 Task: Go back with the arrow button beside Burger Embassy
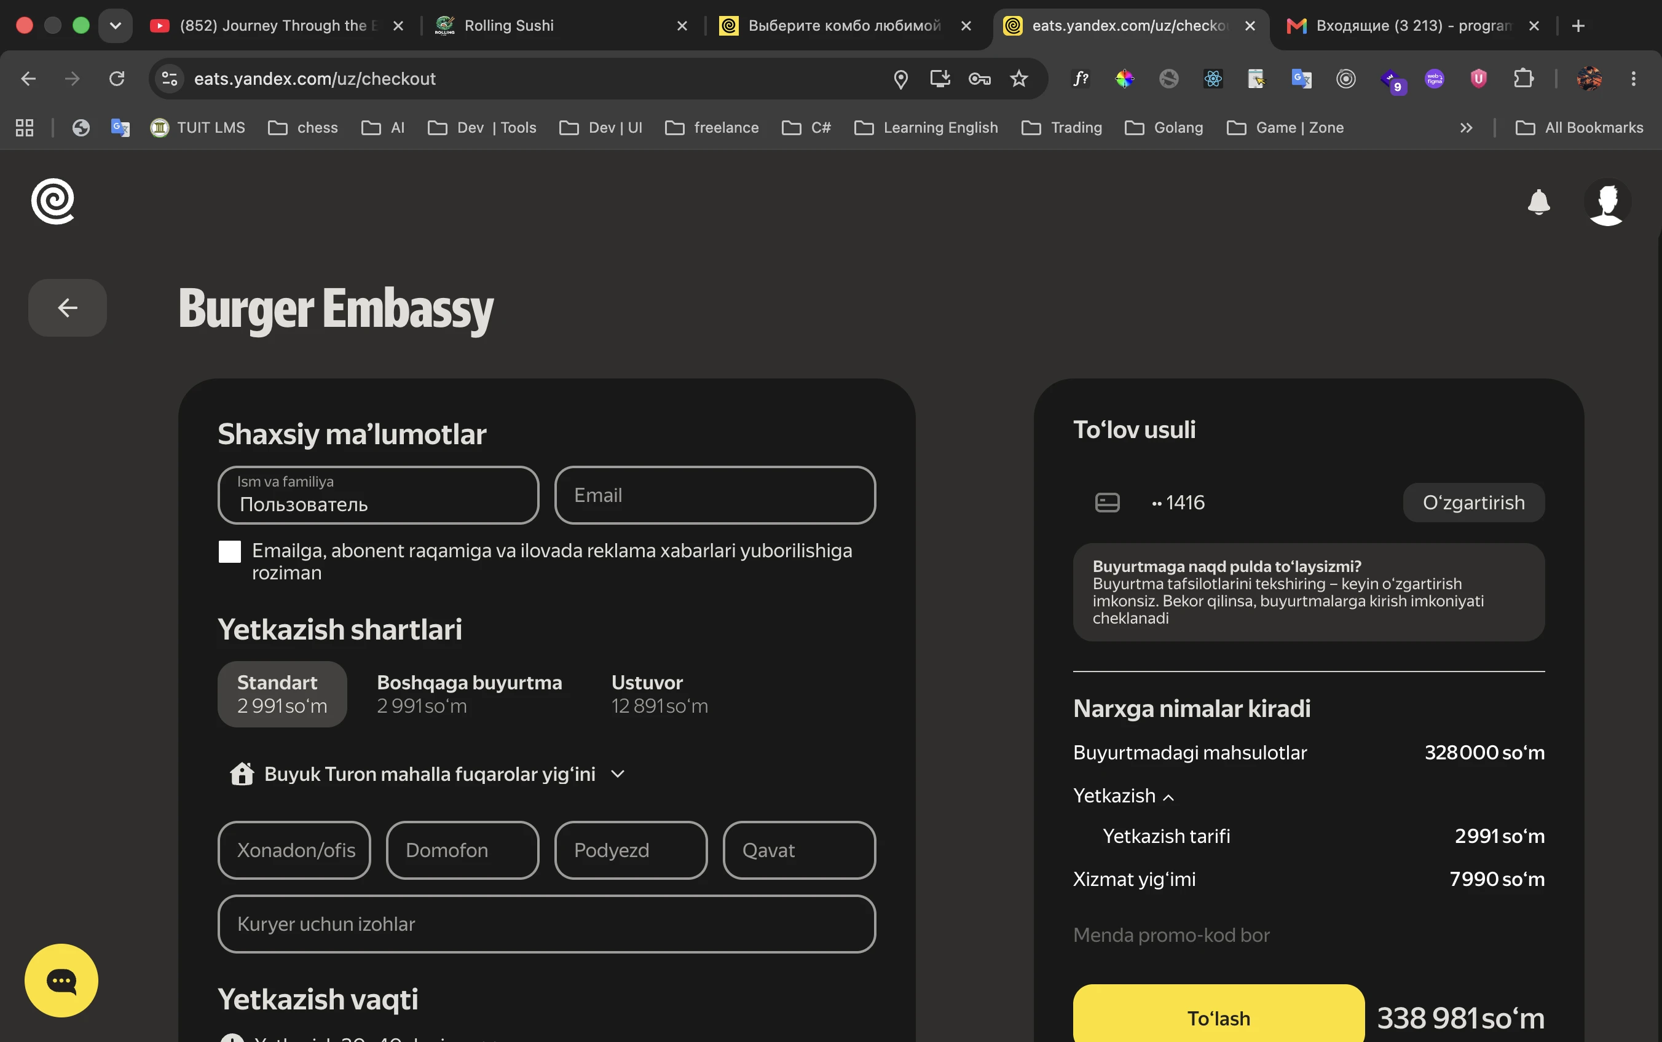(x=68, y=307)
